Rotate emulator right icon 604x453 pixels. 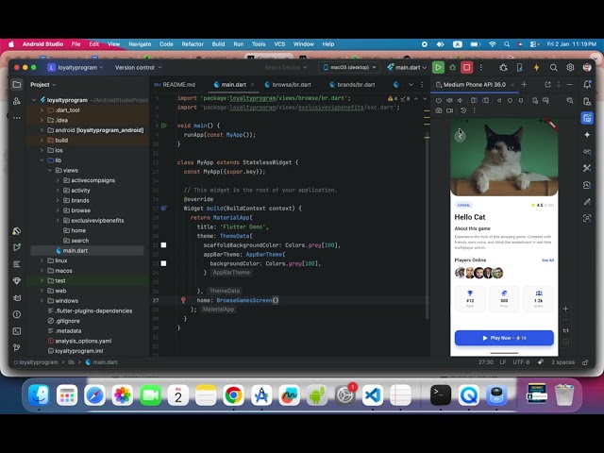tap(486, 101)
